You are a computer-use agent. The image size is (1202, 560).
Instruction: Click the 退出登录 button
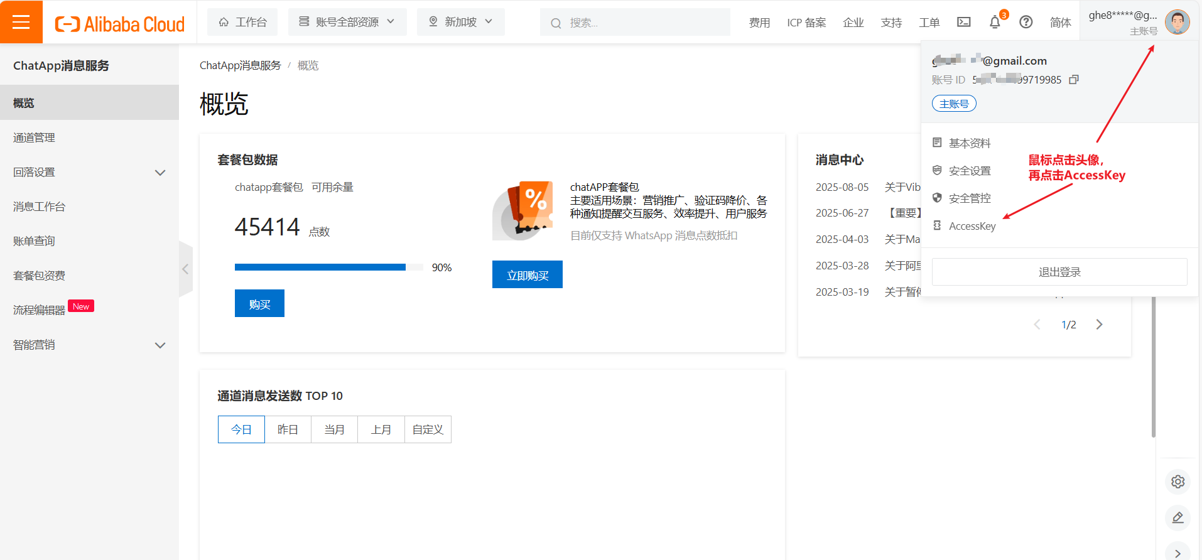tap(1059, 272)
